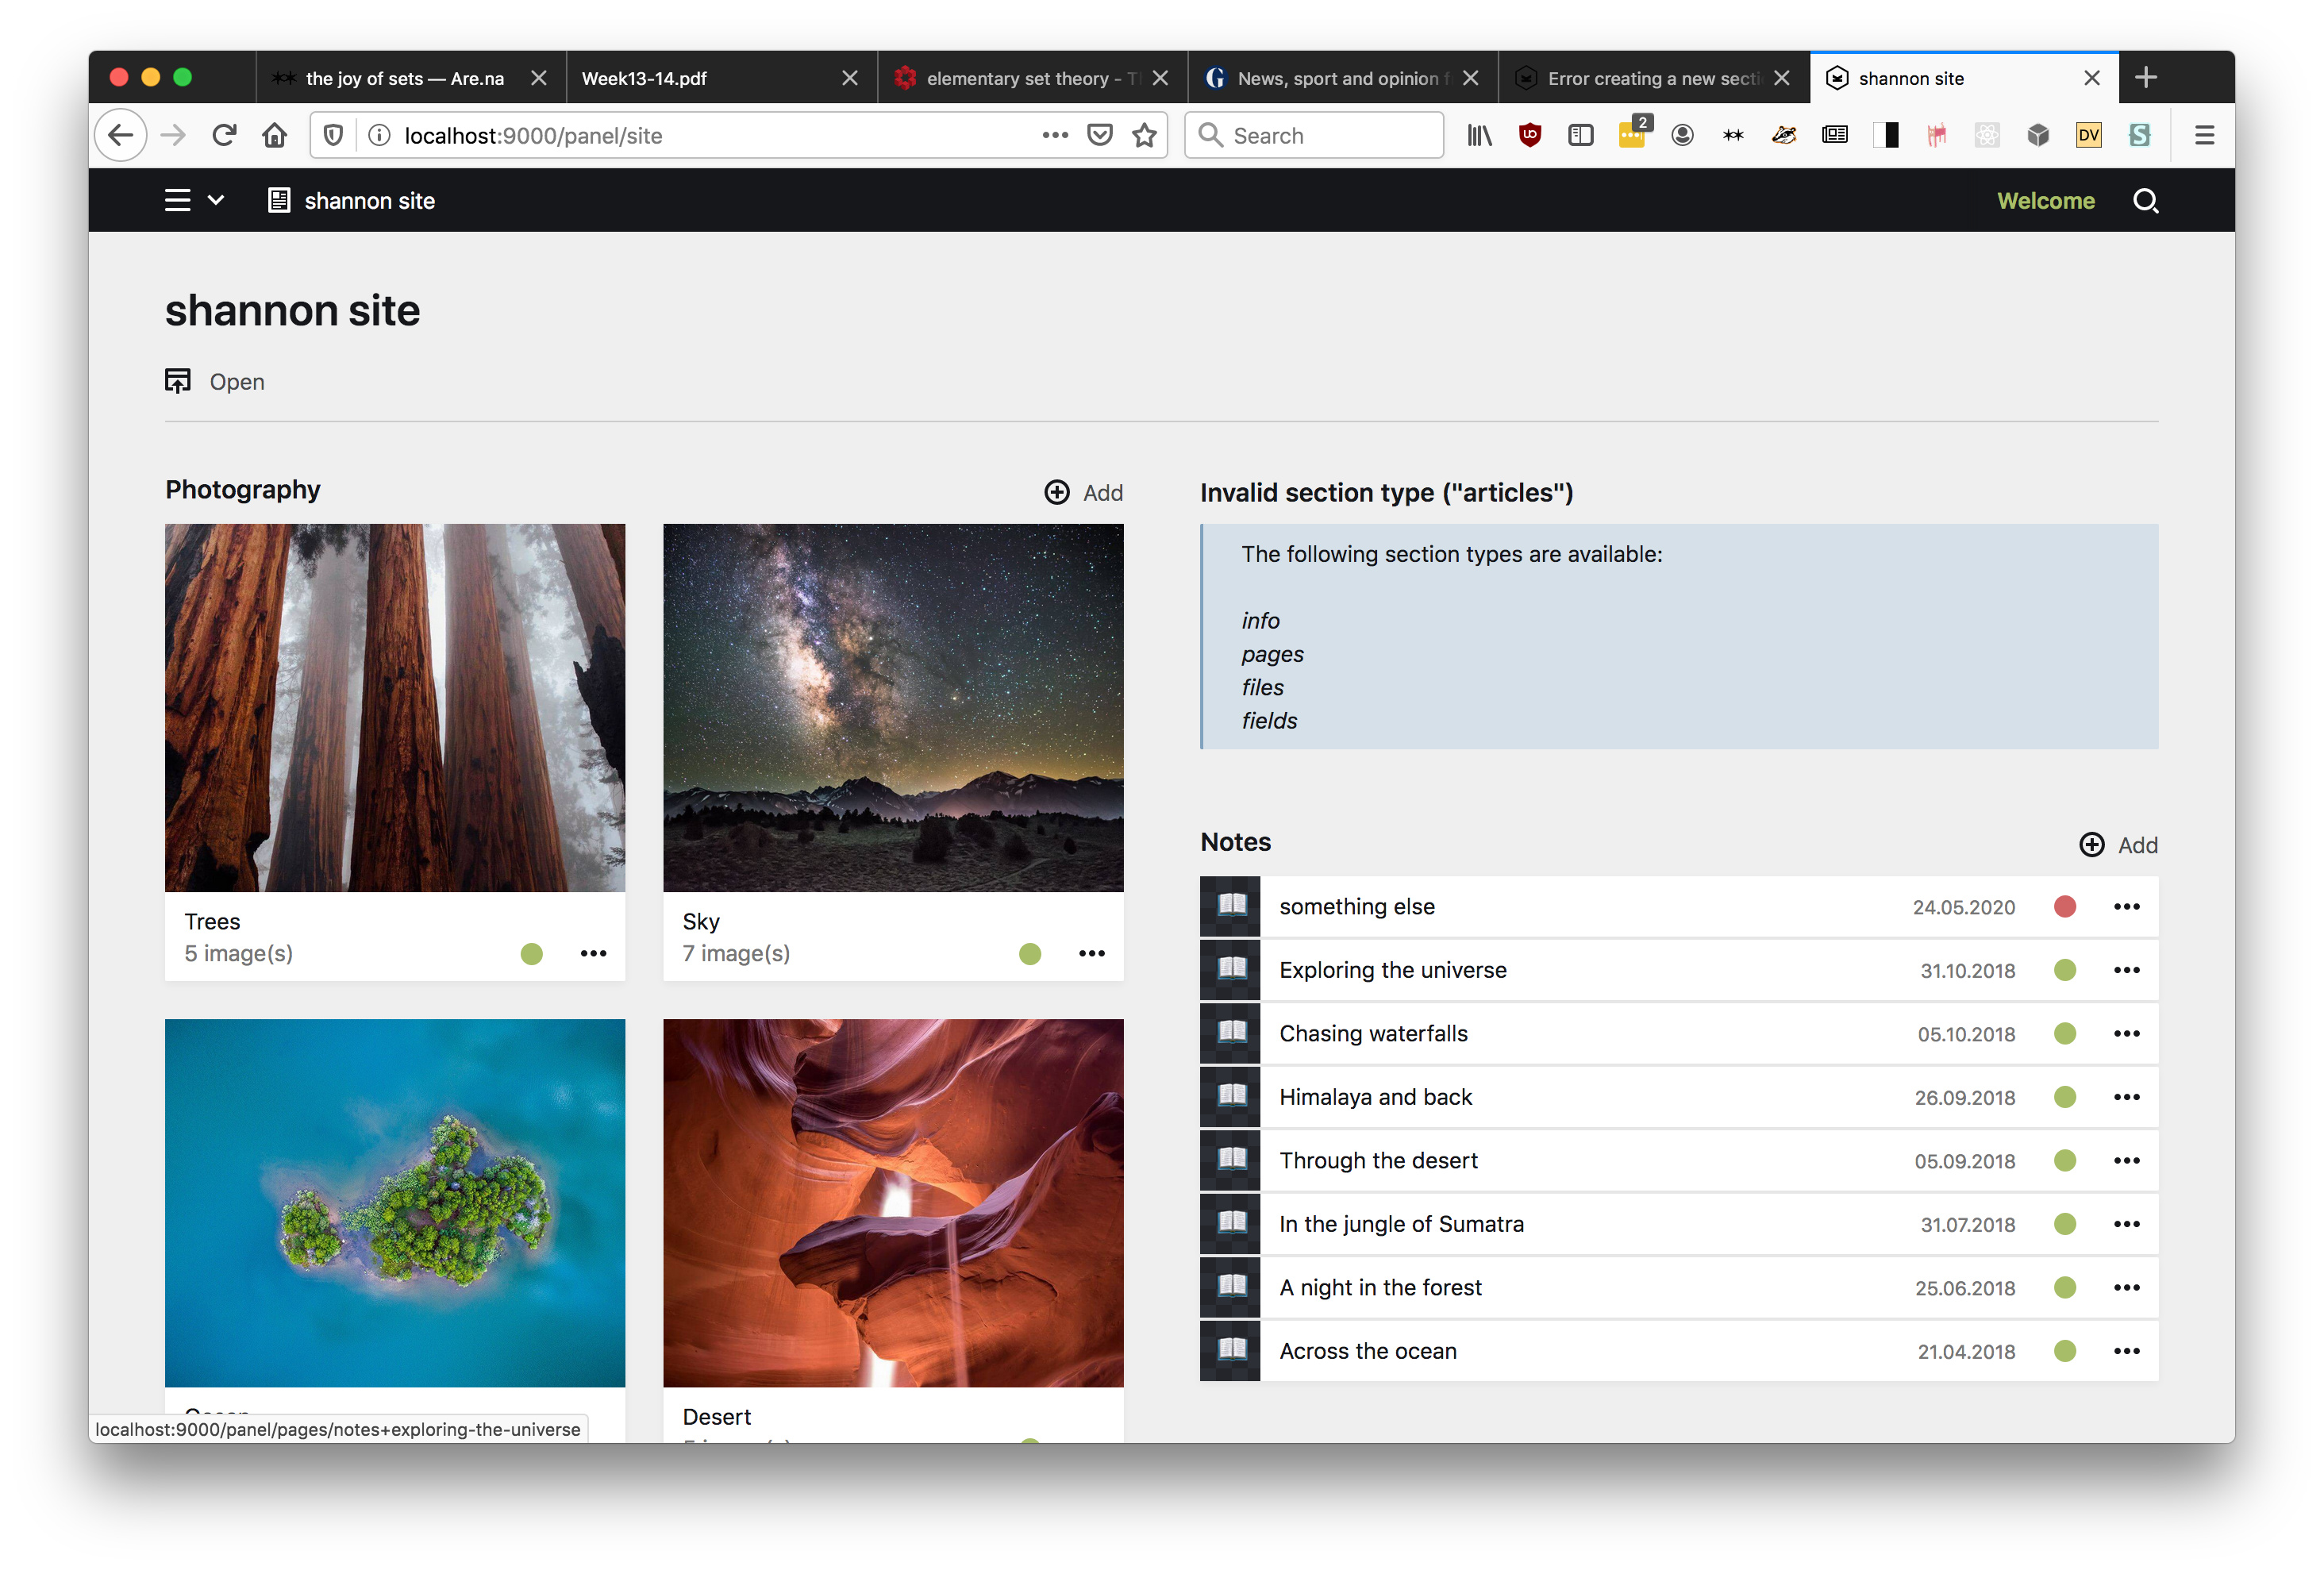Toggle status of In the jungle of Sumatra
Screen dimensions: 2324x1570
2065,1224
